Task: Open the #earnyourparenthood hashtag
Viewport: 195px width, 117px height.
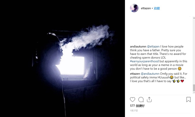Action: coord(144,61)
